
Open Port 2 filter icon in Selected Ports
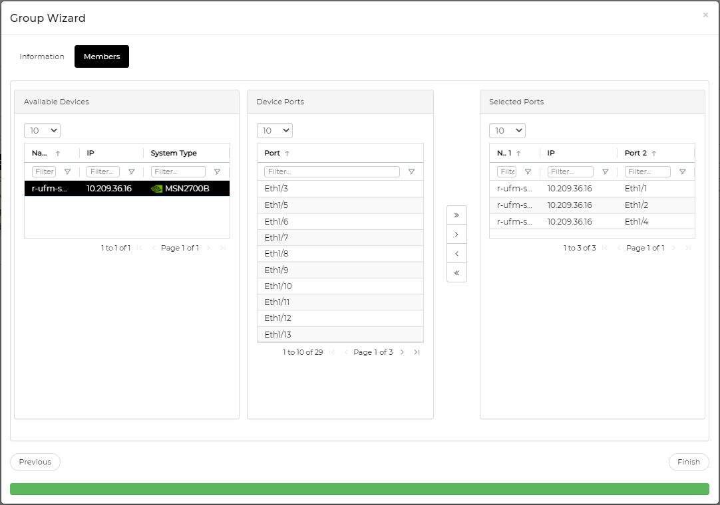(682, 172)
